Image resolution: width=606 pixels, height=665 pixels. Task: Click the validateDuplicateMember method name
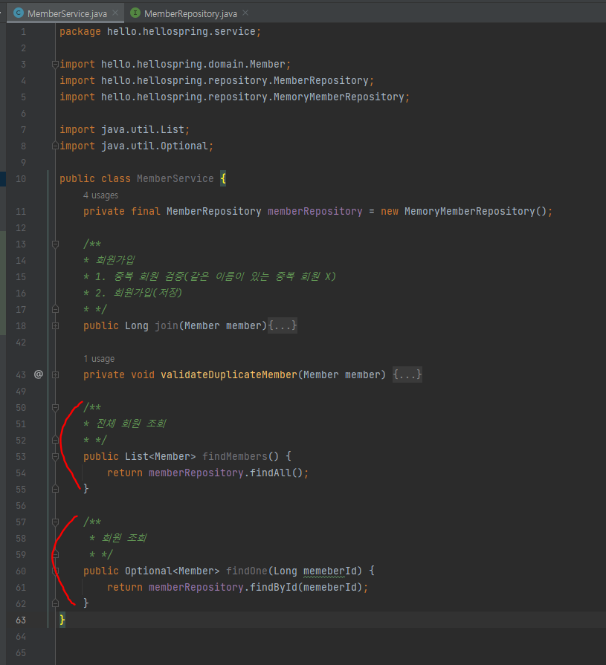(229, 374)
